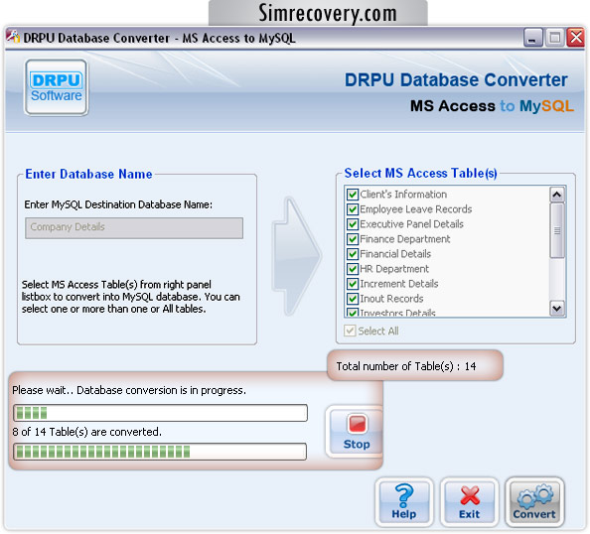Screen dimensions: 590x534
Task: Click the MySQL destination database name field
Action: point(134,228)
